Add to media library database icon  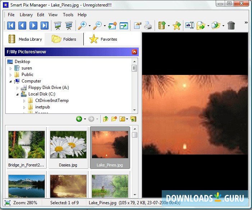[162, 26]
